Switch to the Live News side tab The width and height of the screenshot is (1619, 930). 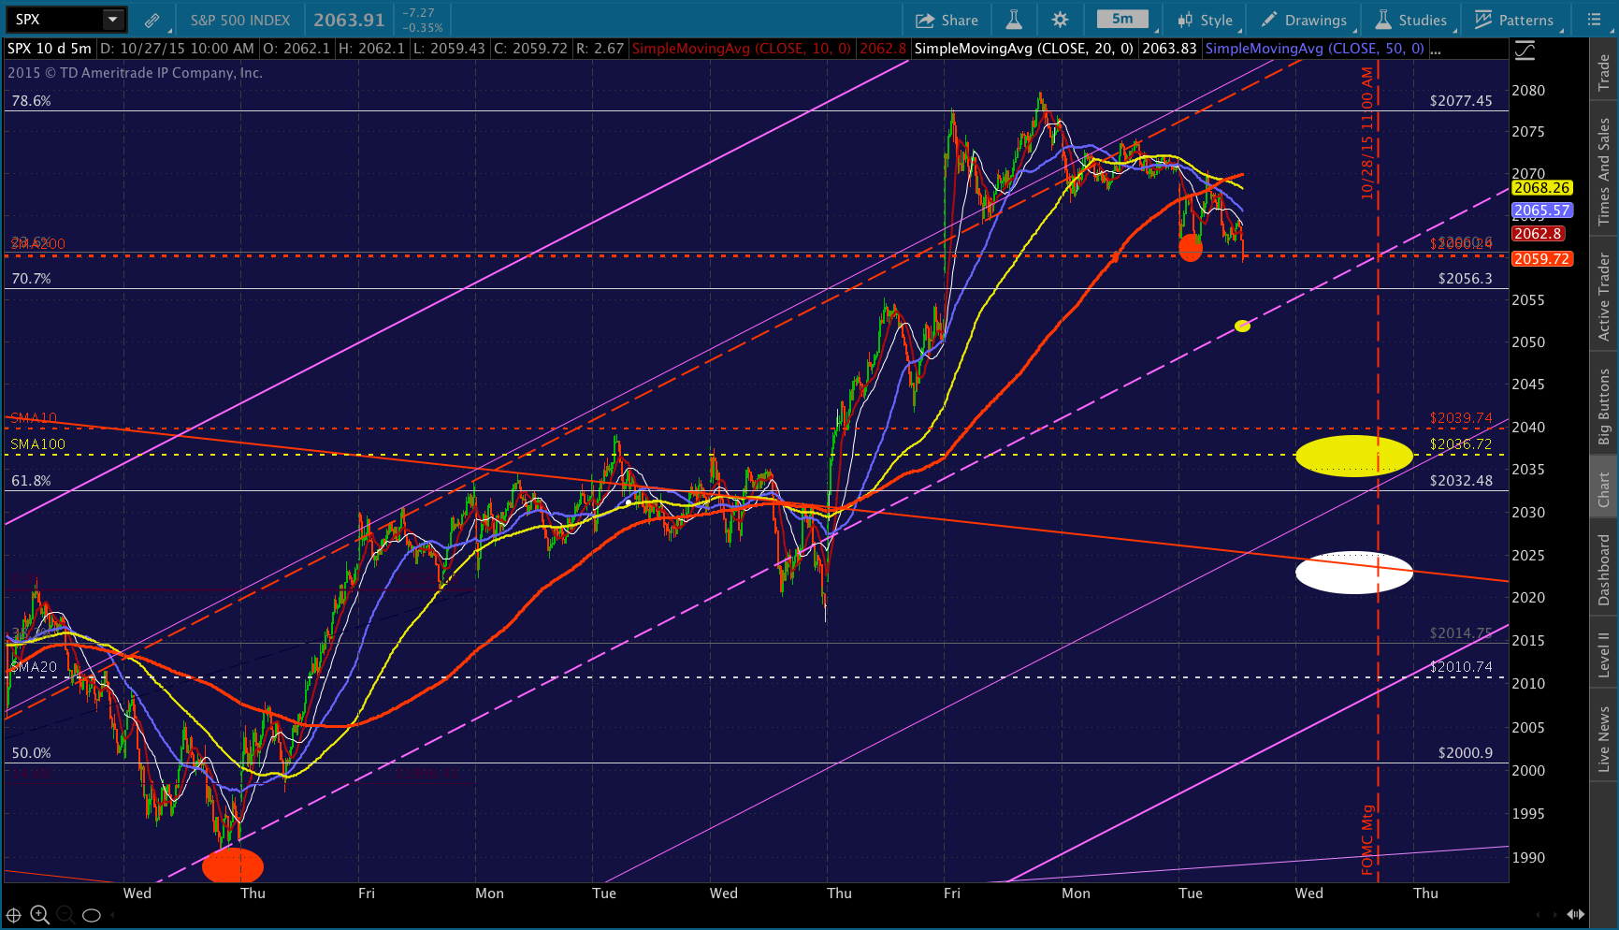[x=1604, y=739]
